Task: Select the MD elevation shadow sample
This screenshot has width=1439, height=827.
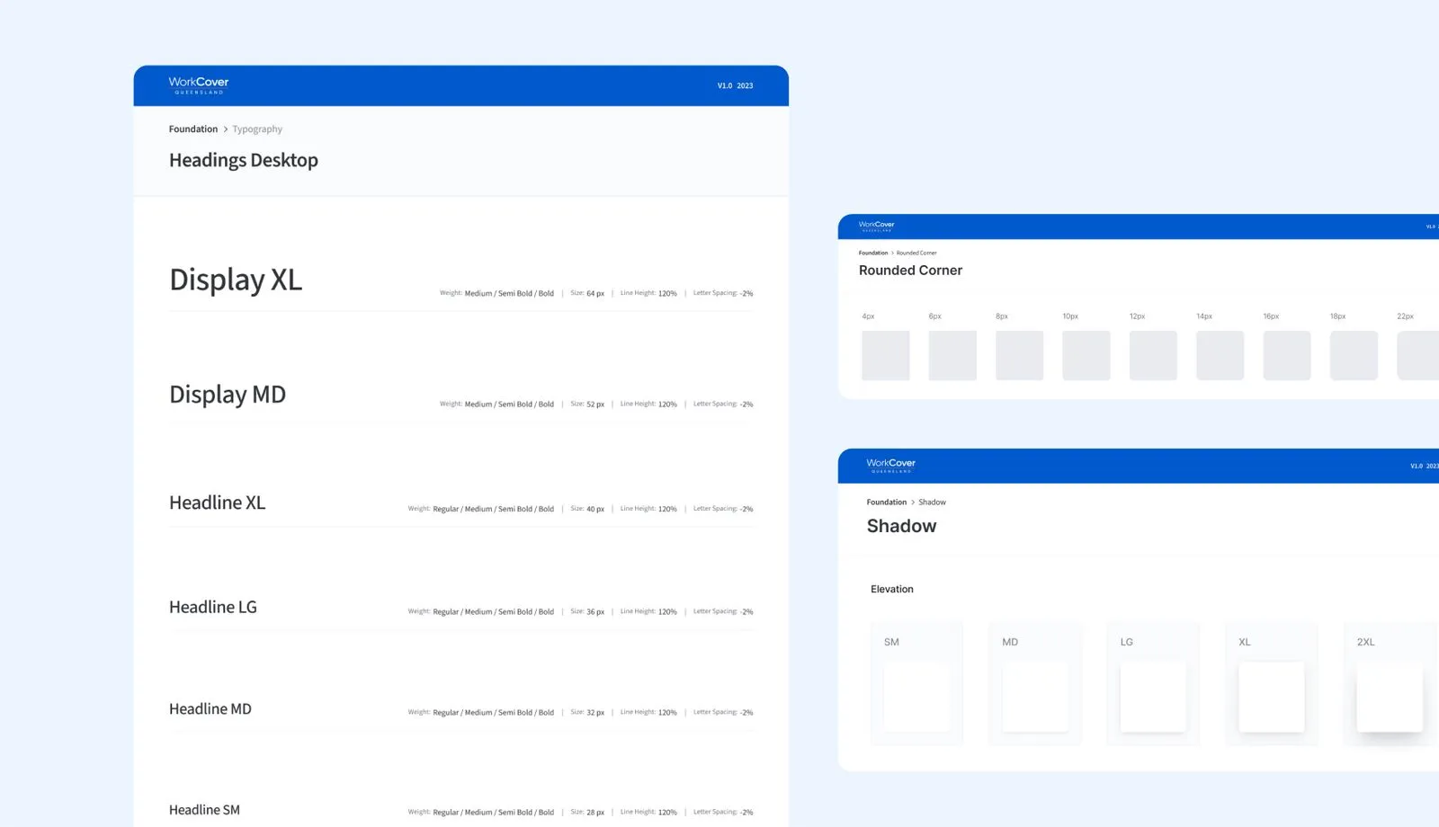Action: click(x=1035, y=697)
